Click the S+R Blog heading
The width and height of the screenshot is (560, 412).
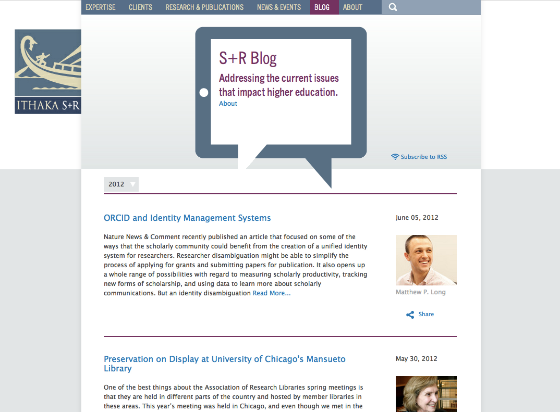pyautogui.click(x=248, y=58)
